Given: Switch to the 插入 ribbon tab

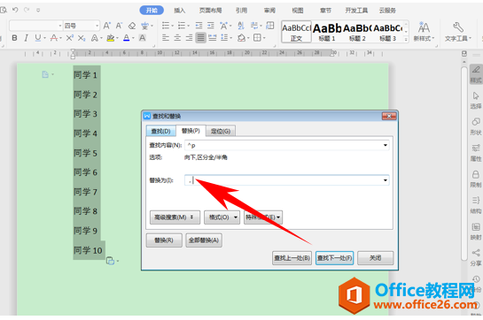Looking at the screenshot, I should (x=180, y=11).
